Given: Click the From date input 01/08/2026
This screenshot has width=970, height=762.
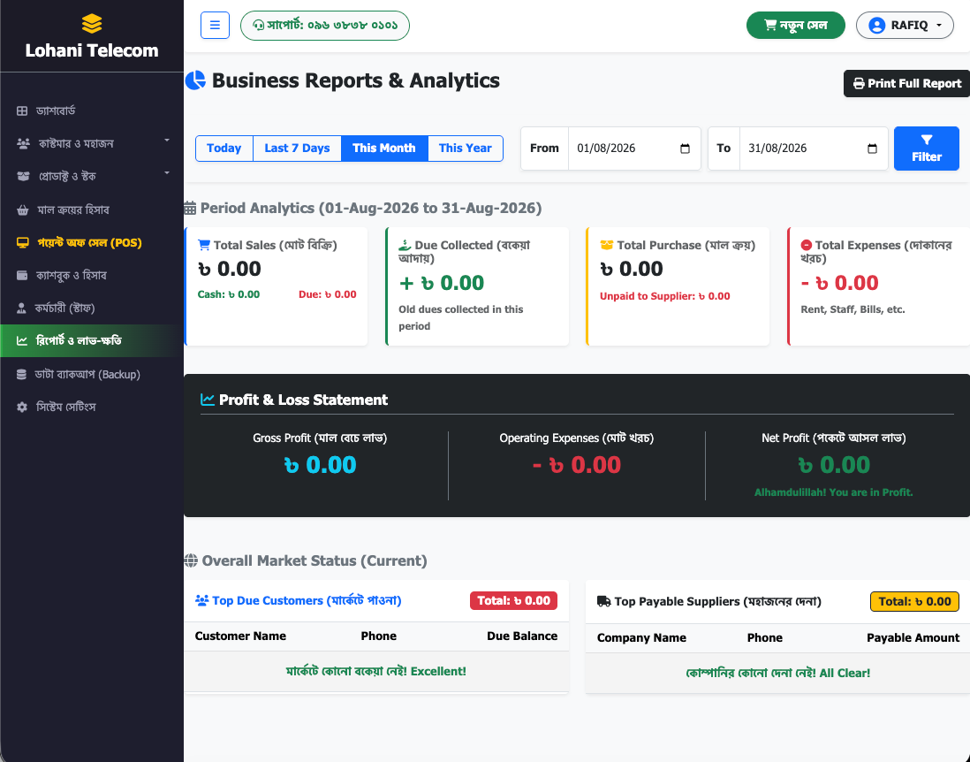Looking at the screenshot, I should pyautogui.click(x=634, y=149).
